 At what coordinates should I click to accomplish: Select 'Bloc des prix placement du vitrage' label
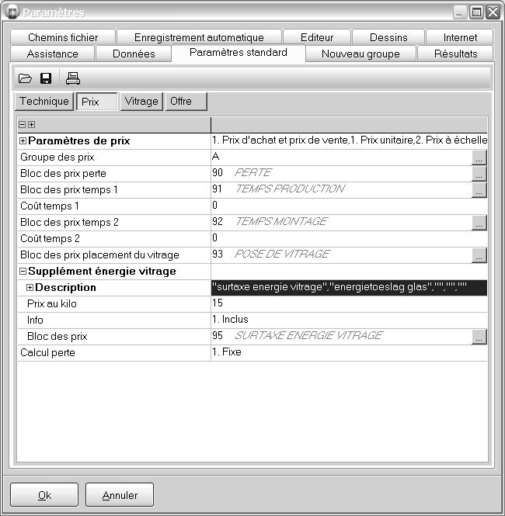[99, 255]
